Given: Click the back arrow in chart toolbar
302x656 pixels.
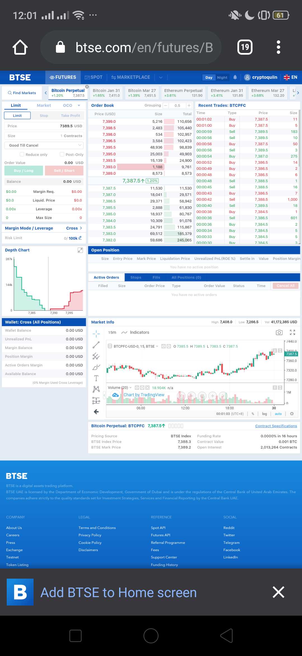Looking at the screenshot, I should point(96,412).
